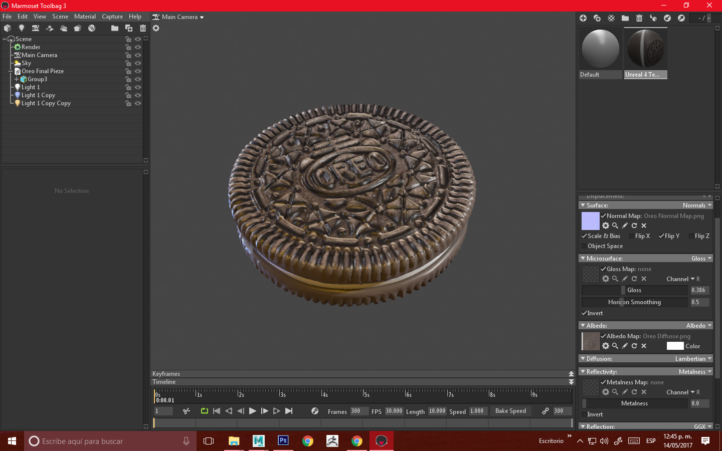This screenshot has height=451, width=722.
Task: Open the File menu
Action: [x=7, y=17]
